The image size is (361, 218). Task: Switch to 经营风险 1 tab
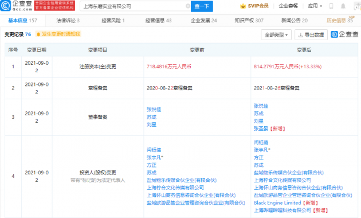[x=113, y=21]
